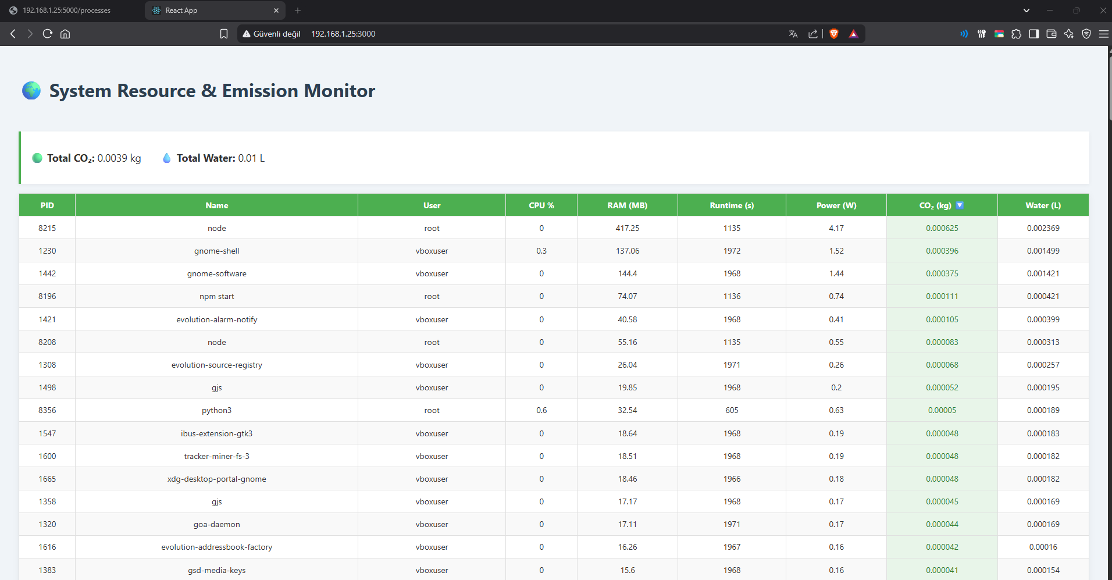Select PID cell 8215
The height and width of the screenshot is (580, 1112).
click(47, 228)
